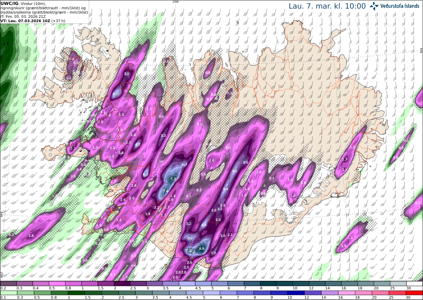This screenshot has height=300, width=423.
Task: Click the Veðurstofa Íslands name text
Action: [x=400, y=6]
